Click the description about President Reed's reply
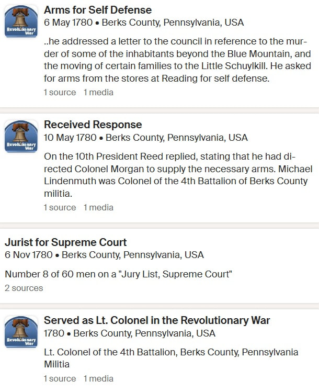 point(178,175)
